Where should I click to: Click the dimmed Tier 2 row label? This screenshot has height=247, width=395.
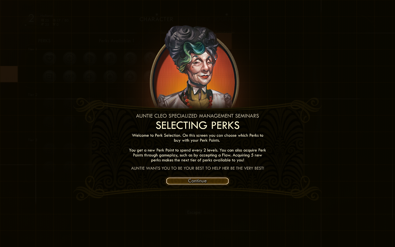tap(32, 95)
